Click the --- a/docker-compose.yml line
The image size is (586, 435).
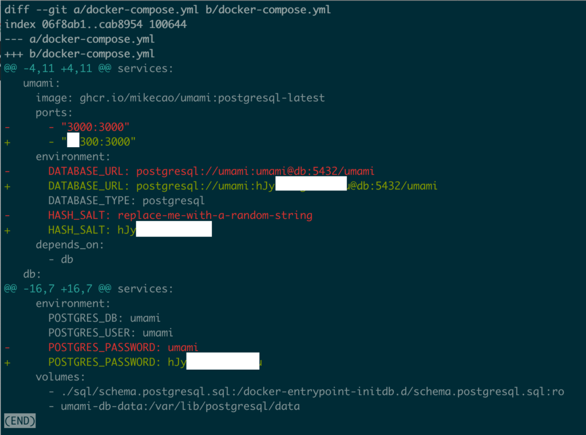pyautogui.click(x=79, y=39)
